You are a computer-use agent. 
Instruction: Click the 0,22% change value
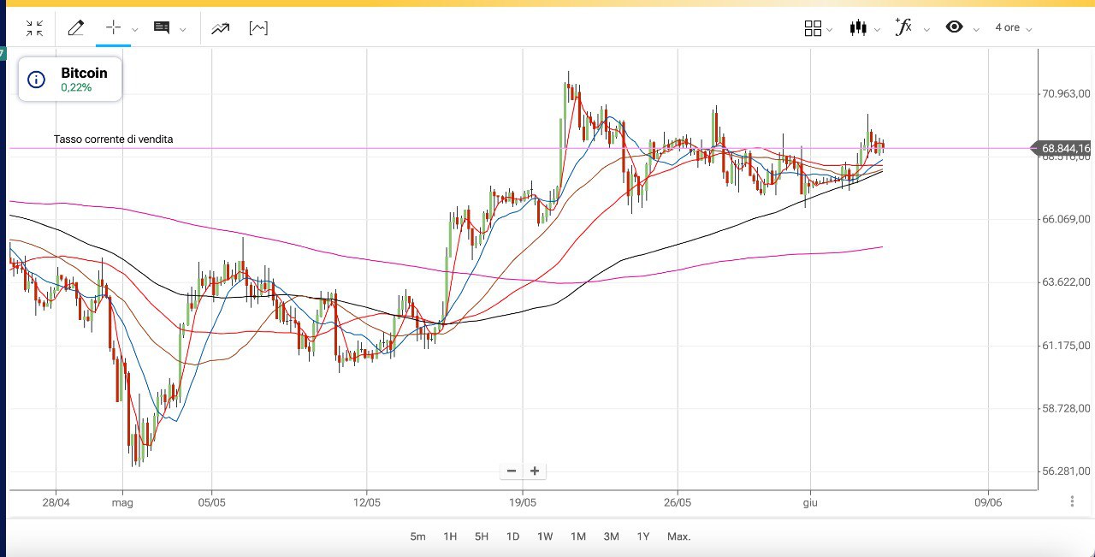(x=76, y=87)
